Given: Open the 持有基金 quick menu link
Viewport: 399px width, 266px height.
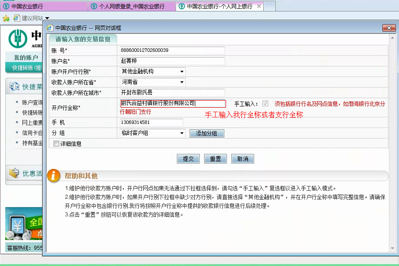Looking at the screenshot, I should click(x=32, y=143).
